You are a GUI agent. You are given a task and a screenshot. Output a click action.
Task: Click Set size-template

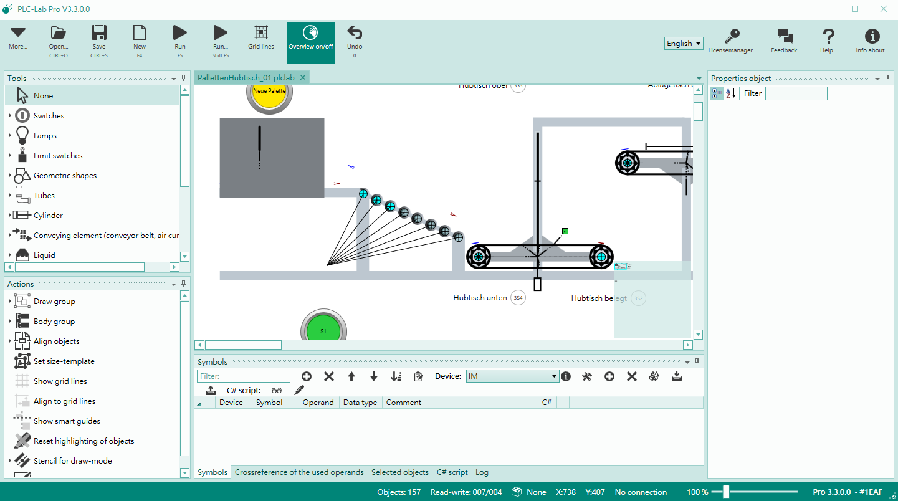(64, 361)
